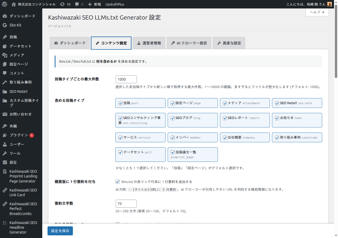
Task: Open the AI クローラー設定 tab
Action: point(189,43)
